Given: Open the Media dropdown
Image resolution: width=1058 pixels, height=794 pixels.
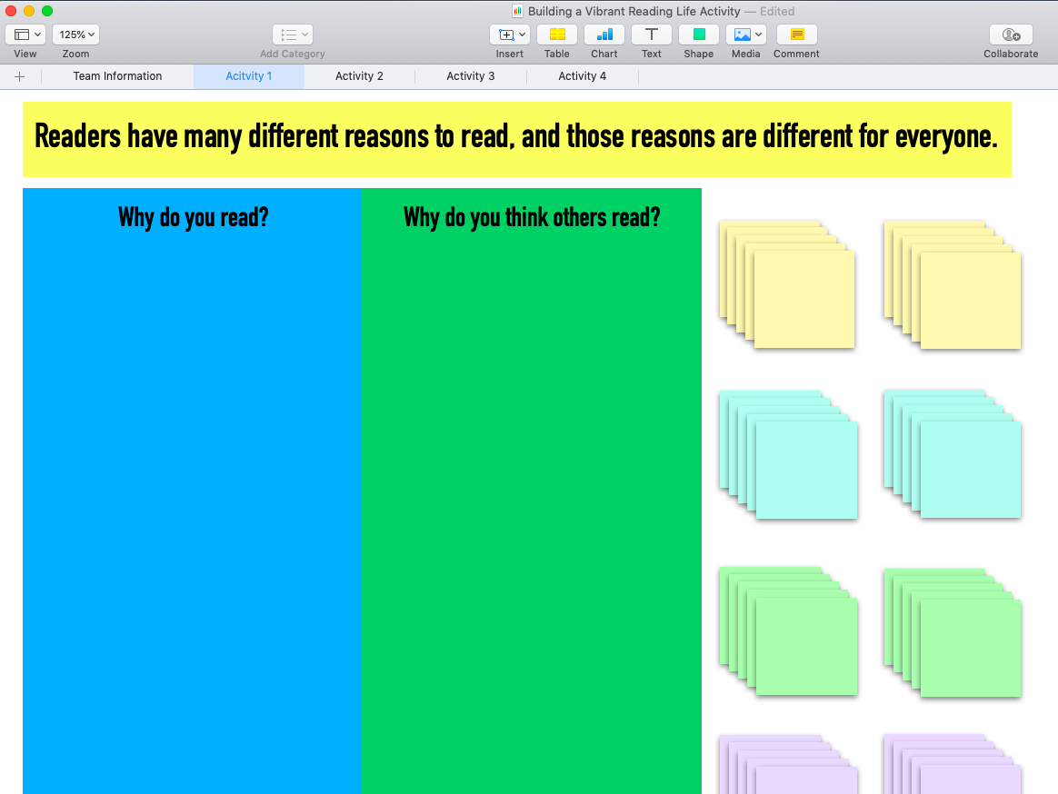Looking at the screenshot, I should click(745, 35).
